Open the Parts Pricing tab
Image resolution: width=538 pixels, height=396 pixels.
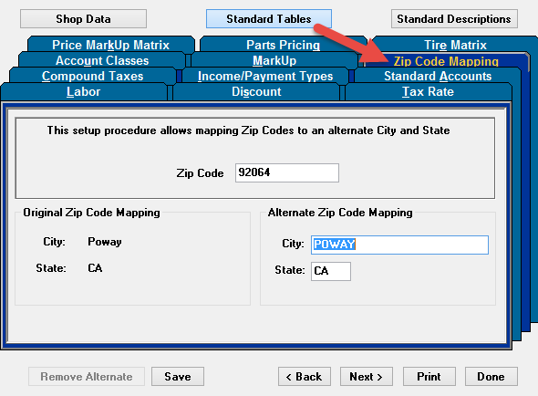point(283,45)
